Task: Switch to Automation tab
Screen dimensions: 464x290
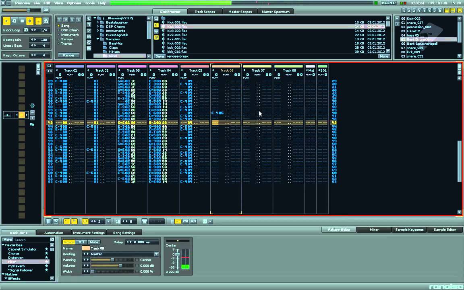Action: [x=54, y=233]
